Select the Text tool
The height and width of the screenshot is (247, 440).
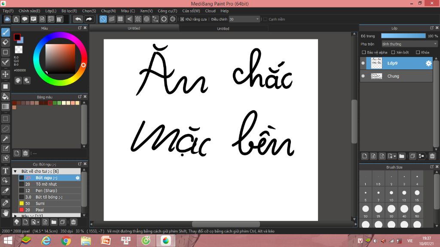[5, 171]
